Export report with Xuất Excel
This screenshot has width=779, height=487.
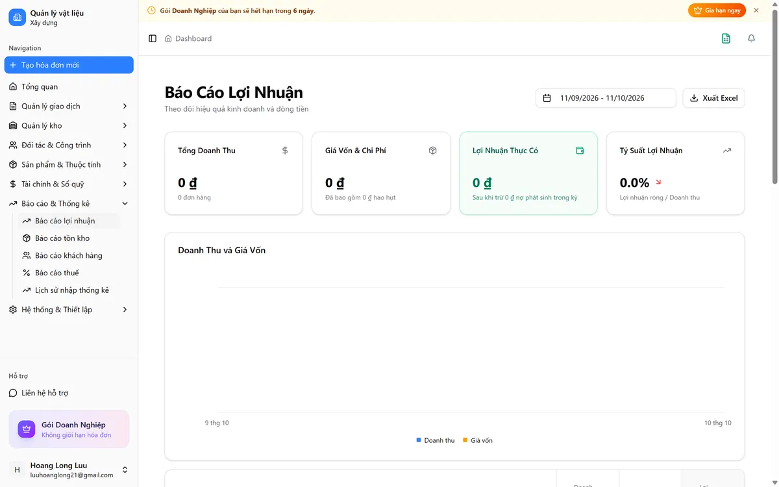tap(713, 98)
